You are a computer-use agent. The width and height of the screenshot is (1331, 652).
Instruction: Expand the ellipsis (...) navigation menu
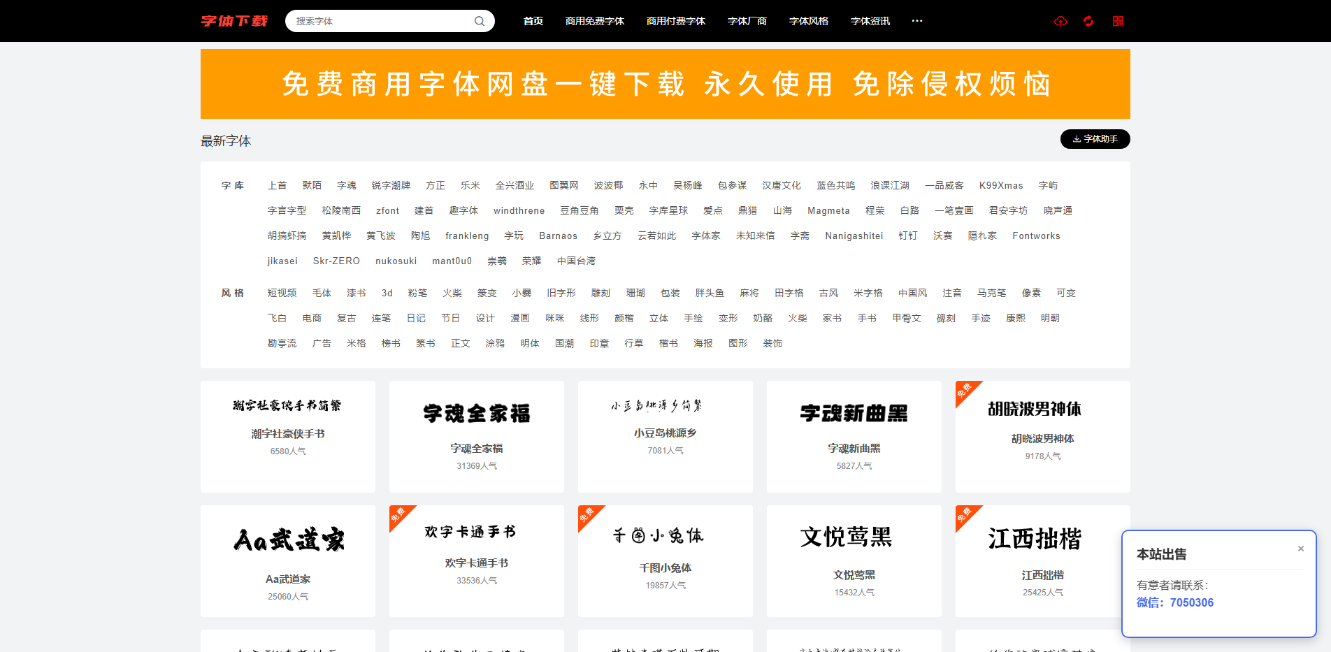point(916,21)
